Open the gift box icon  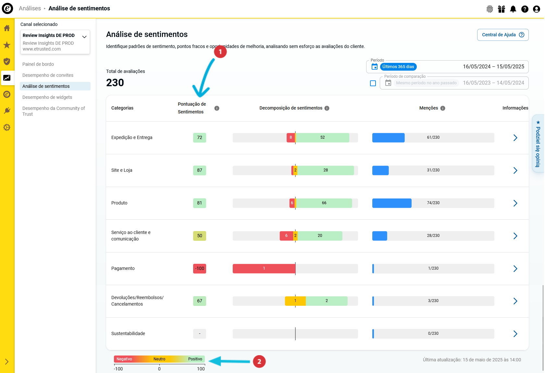tap(502, 9)
